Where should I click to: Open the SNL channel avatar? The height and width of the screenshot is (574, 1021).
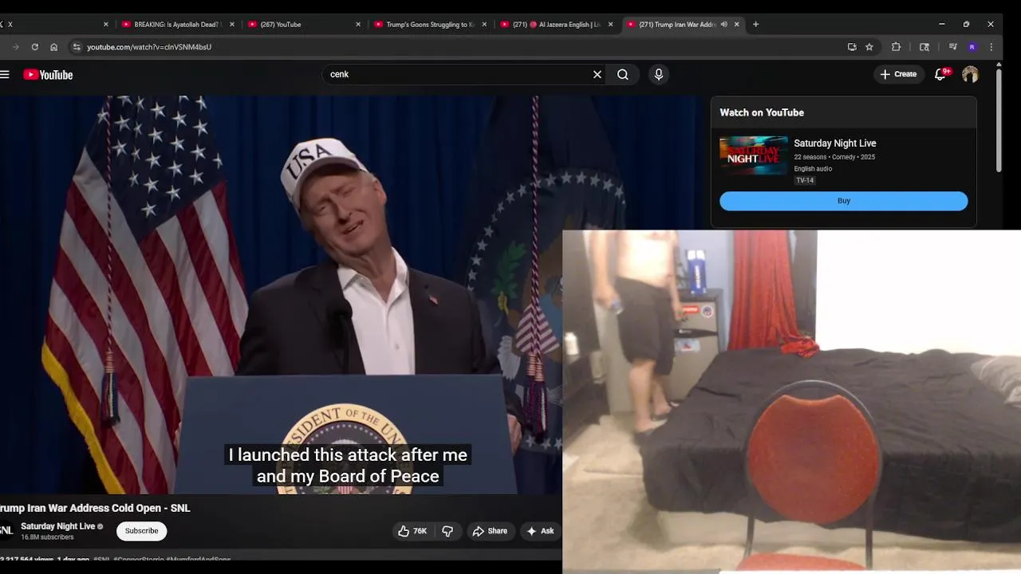[x=6, y=531]
